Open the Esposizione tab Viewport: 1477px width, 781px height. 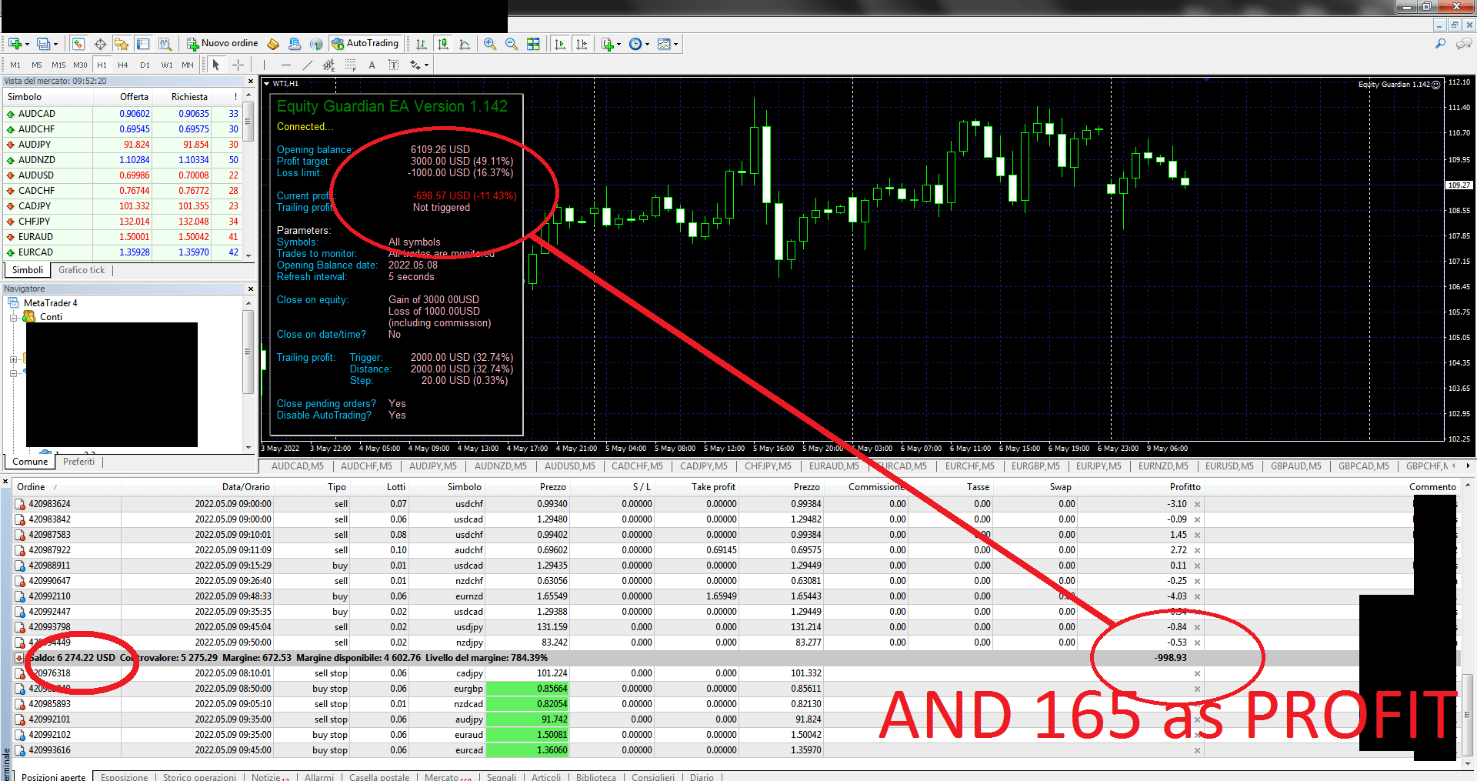coord(124,777)
